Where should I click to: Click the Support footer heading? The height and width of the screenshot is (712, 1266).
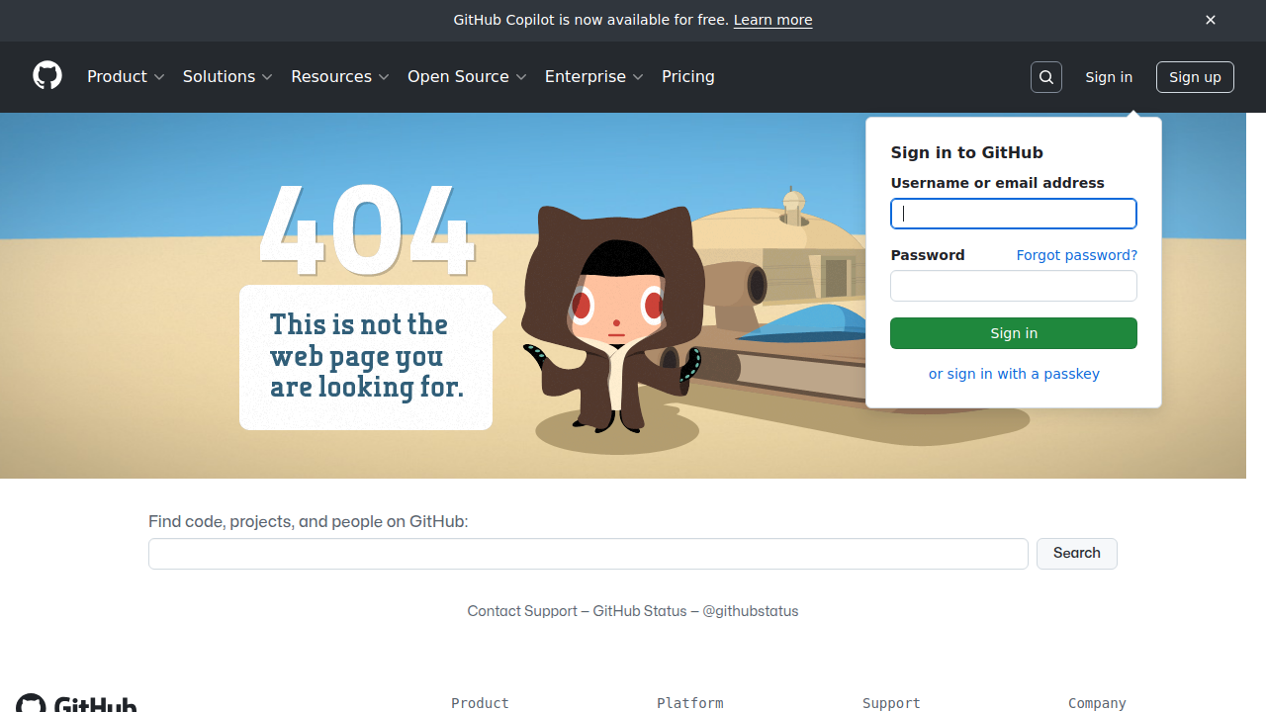[x=891, y=703]
